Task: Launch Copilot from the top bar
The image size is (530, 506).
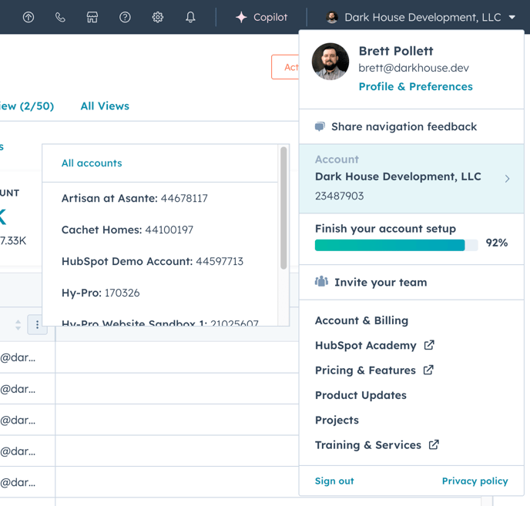Action: click(261, 17)
